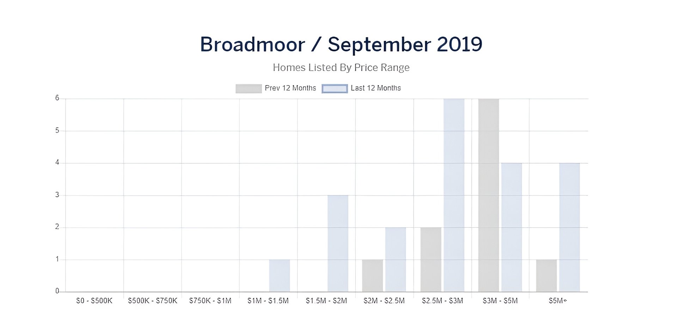This screenshot has width=677, height=310.
Task: Click the Broadmoor / September 2019 title
Action: [x=341, y=45]
